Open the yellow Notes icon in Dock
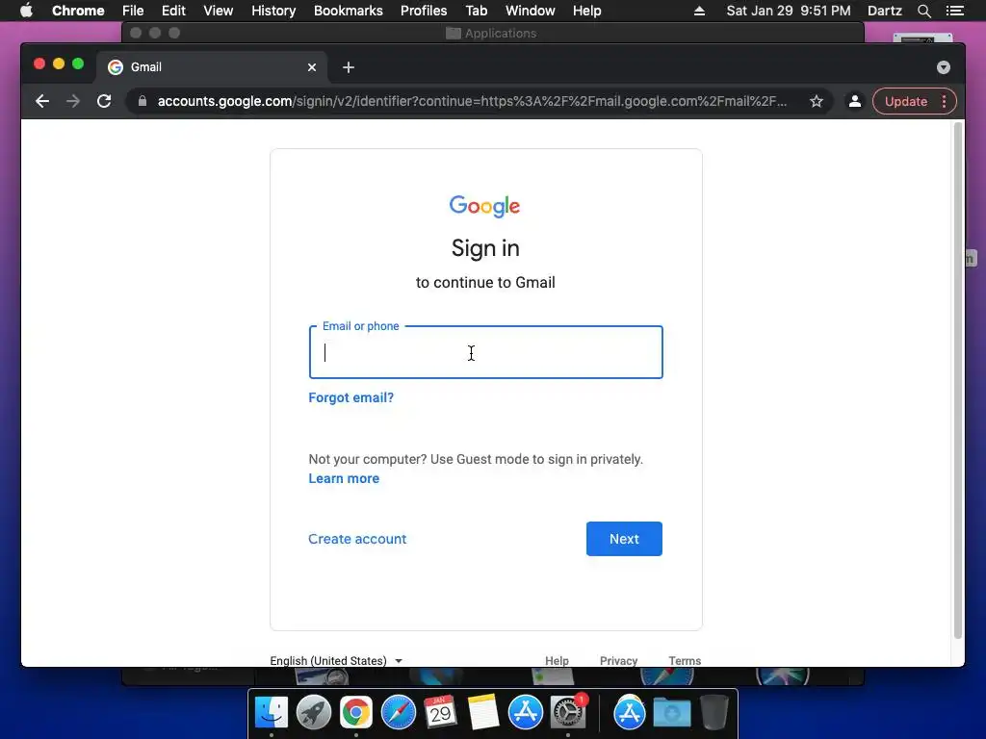Screen dimensions: 986x739 (x=483, y=713)
